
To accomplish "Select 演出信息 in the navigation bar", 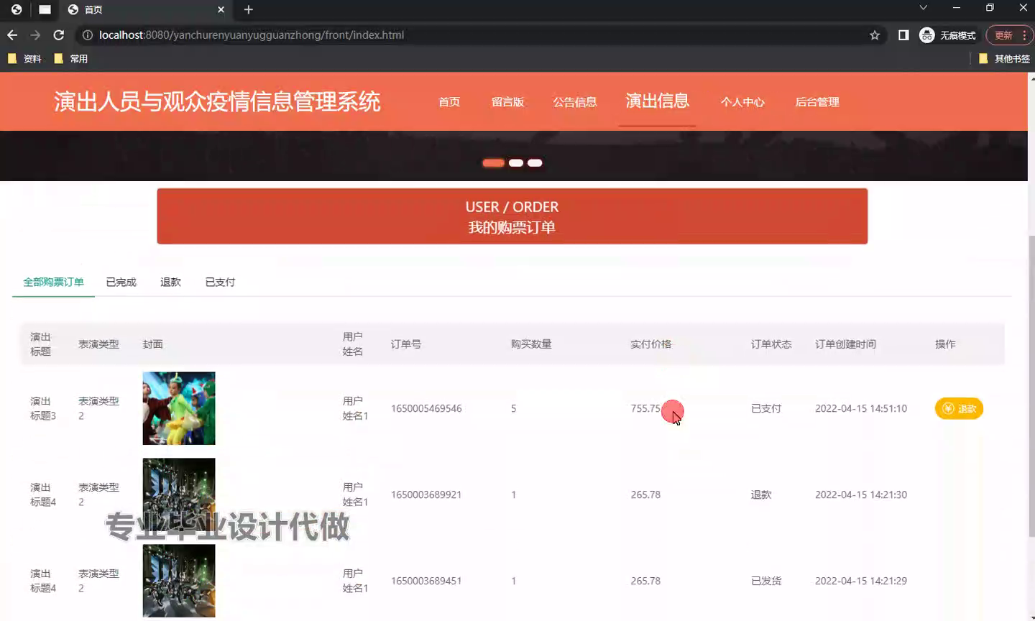I will [658, 101].
